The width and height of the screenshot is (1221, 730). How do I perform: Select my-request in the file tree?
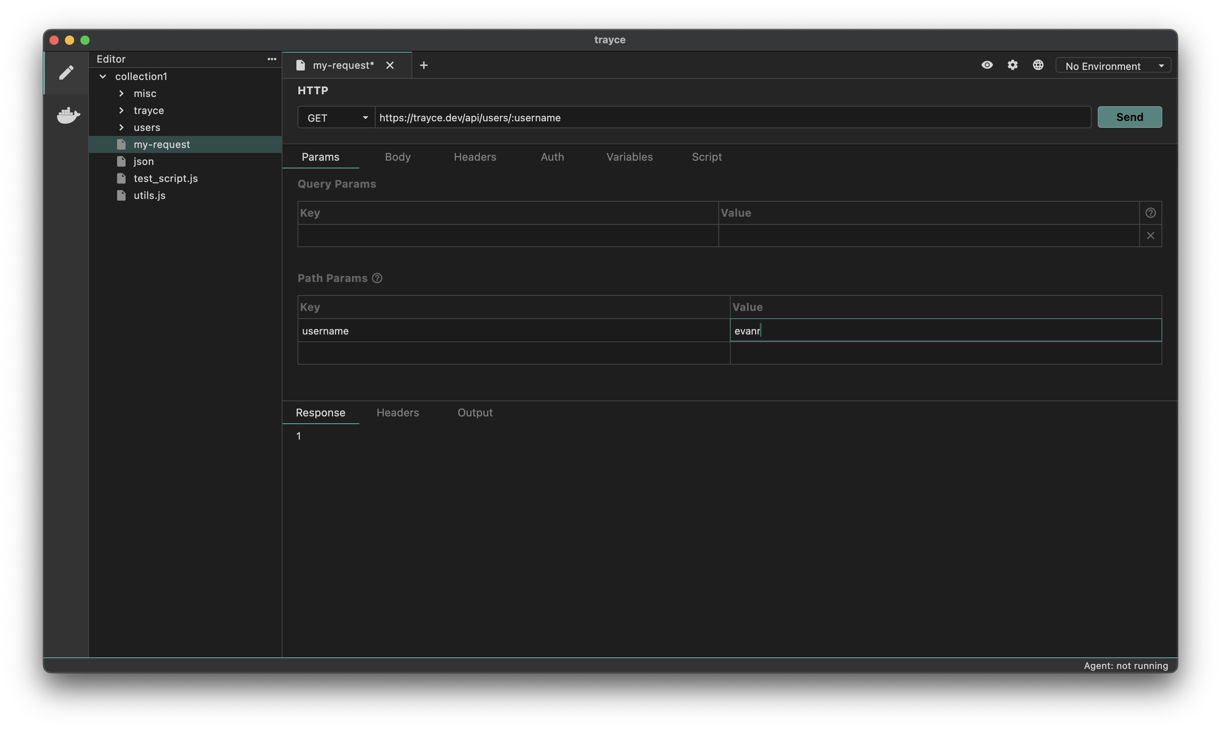pos(185,144)
